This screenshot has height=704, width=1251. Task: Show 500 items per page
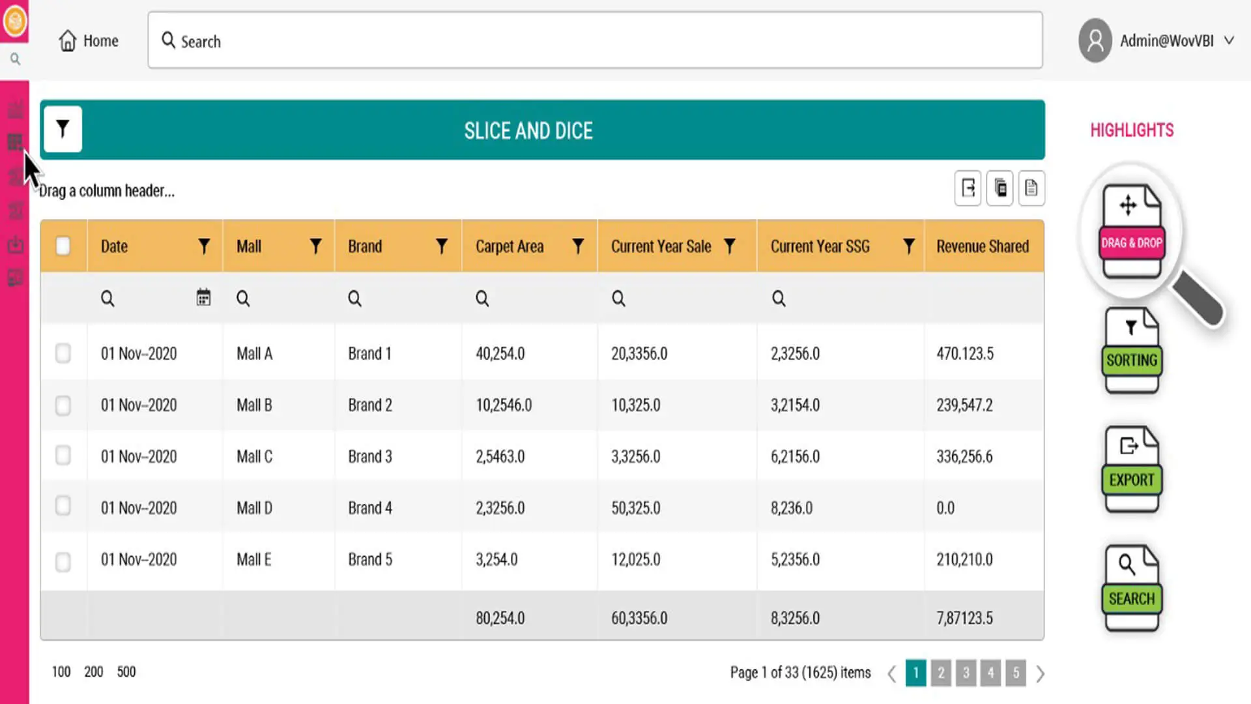126,672
